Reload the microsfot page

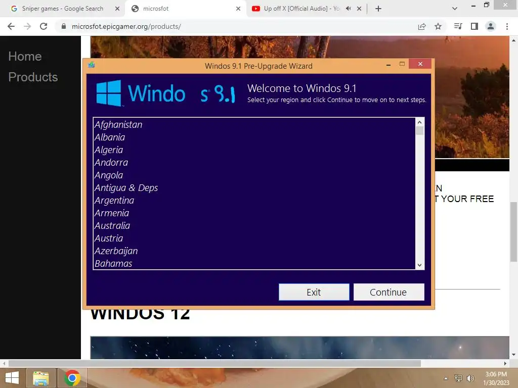[x=44, y=26]
